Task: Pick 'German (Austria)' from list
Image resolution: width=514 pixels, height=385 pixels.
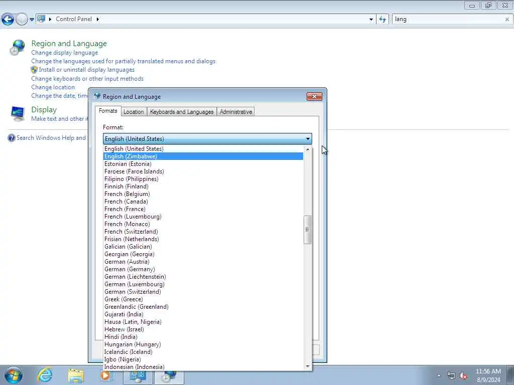Action: (x=203, y=262)
